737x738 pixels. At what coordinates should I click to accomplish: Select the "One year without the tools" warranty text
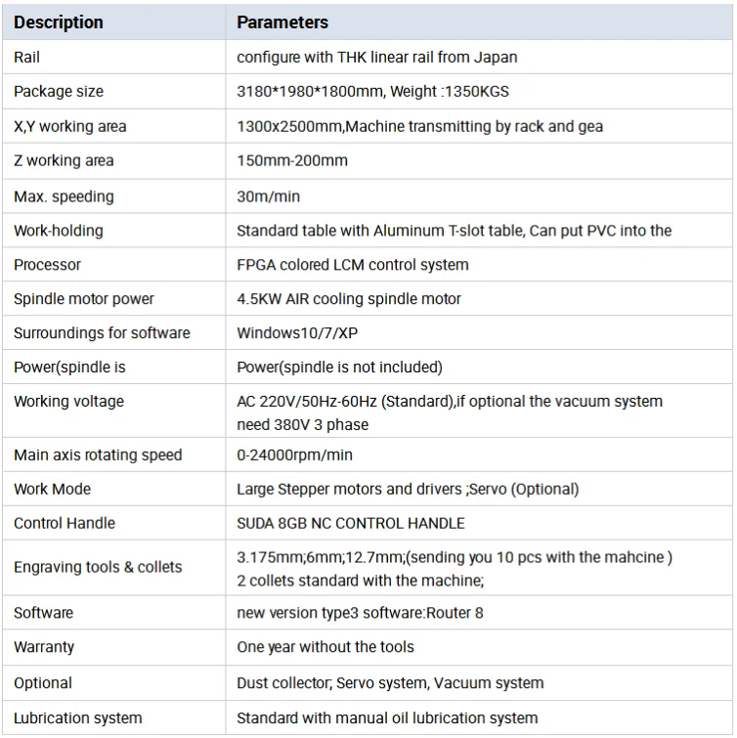point(325,647)
